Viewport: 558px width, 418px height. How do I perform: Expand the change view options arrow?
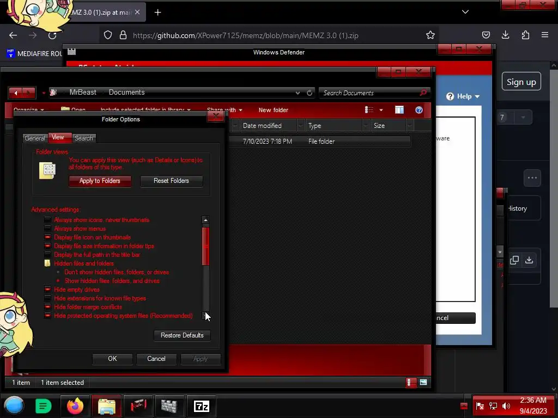click(x=381, y=110)
